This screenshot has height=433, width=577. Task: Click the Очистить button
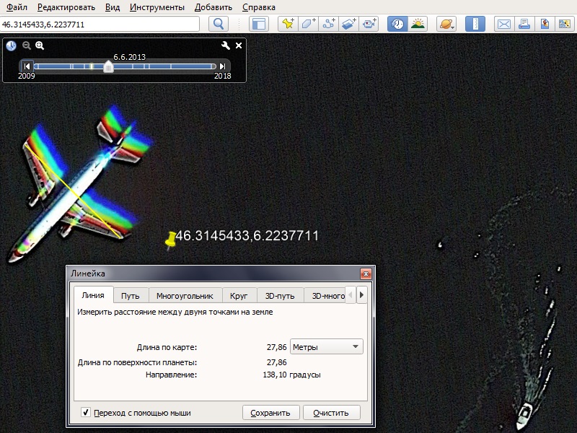331,413
